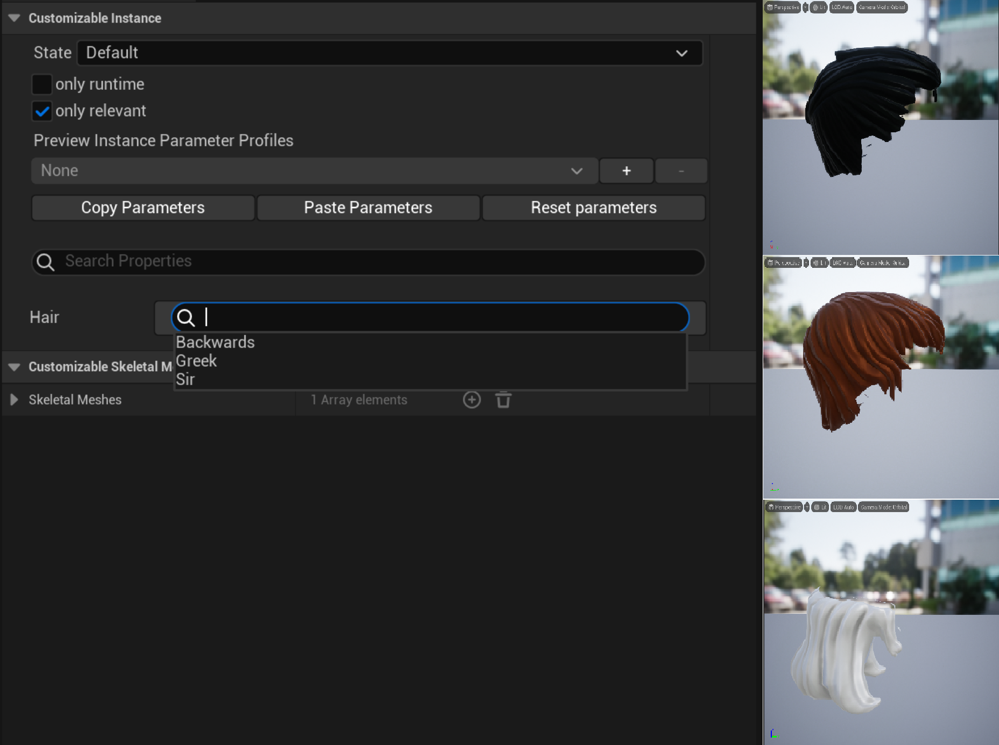Click the Reset parameters button
This screenshot has width=999, height=745.
pyautogui.click(x=594, y=208)
